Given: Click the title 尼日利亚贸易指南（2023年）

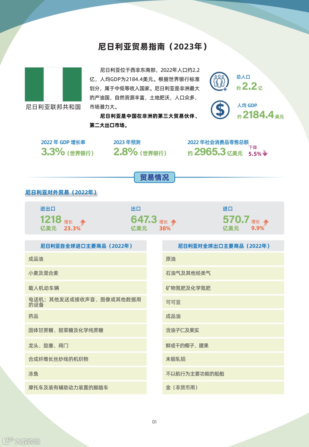Looking at the screenshot, I should pos(153,47).
